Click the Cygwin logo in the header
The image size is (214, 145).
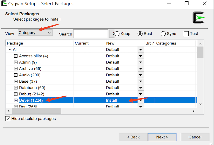tap(199, 18)
